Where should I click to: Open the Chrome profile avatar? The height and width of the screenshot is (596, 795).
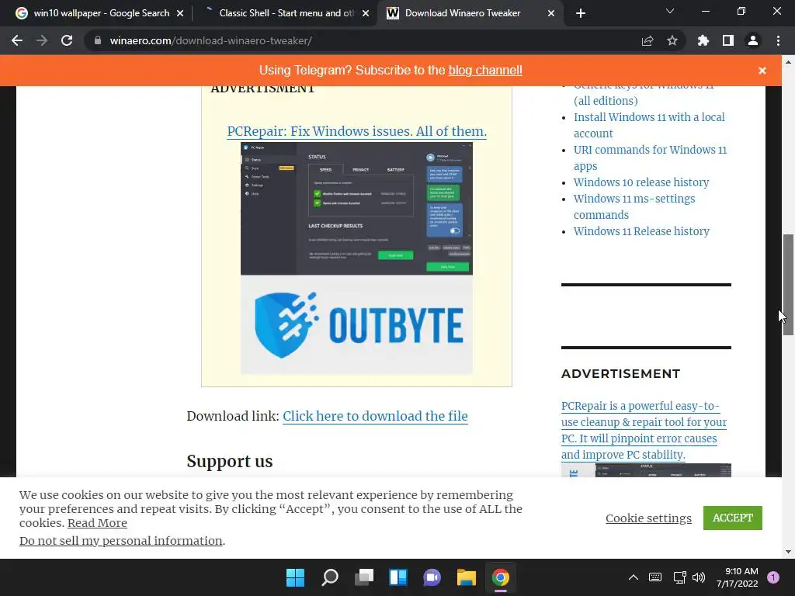(x=753, y=40)
